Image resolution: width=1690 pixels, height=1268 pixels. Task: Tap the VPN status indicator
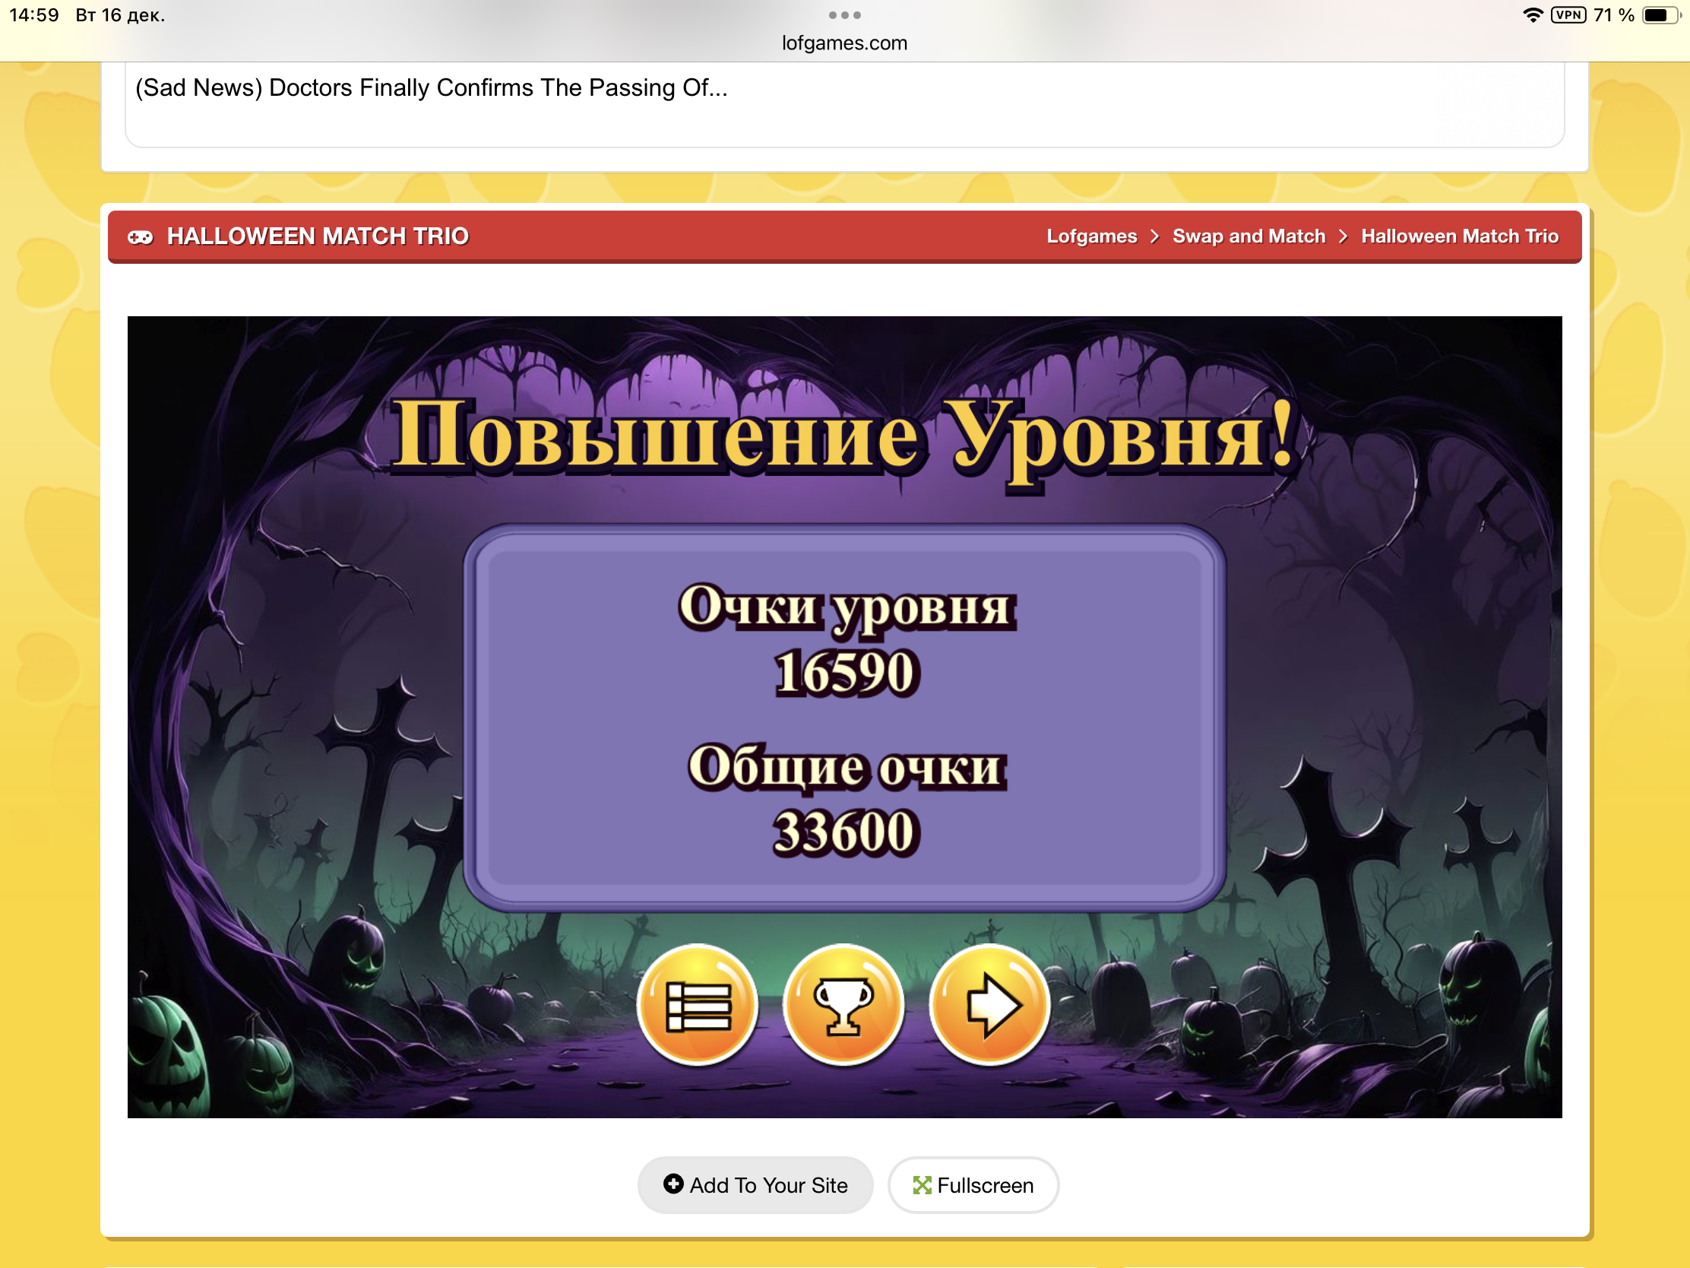click(1568, 15)
